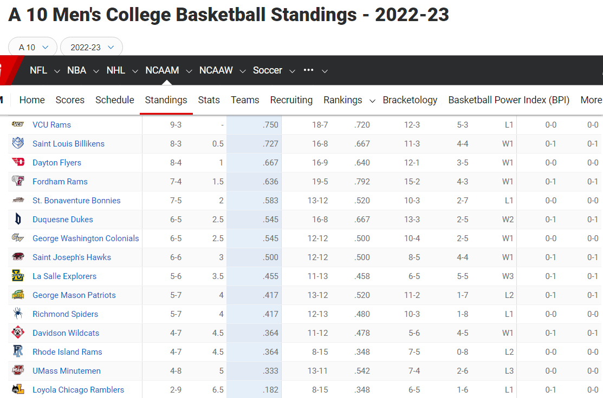Open the Fordham Rams team link
Screen dimensions: 603x398
click(60, 182)
